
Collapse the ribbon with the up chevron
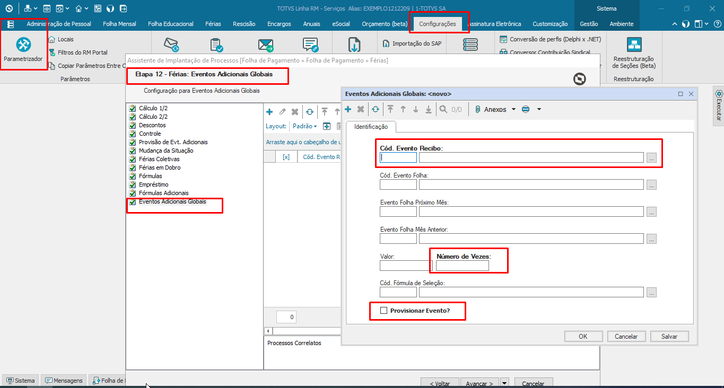point(674,24)
